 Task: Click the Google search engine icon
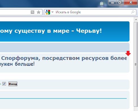[48, 12]
